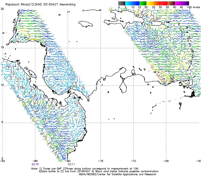The image size is (201, 176).
Task: Click the 15 latitude axis label
Action: (x=2, y=47)
